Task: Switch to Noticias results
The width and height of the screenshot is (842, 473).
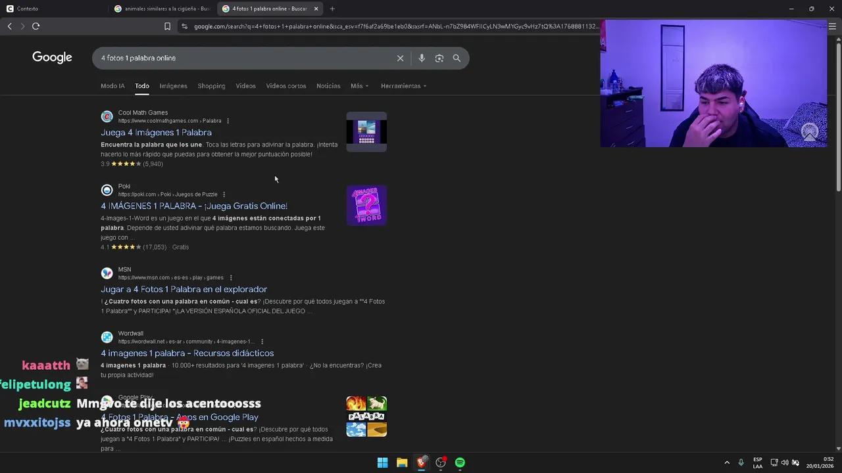Action: tap(328, 86)
